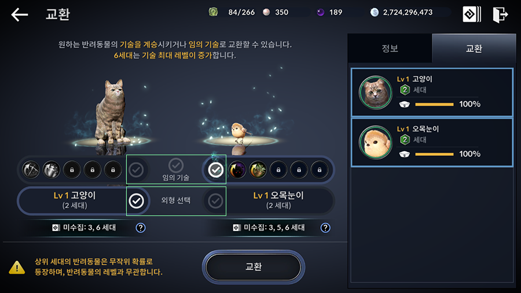
Task: Check the 오목눈이 appearance selection checkbox
Action: point(216,201)
